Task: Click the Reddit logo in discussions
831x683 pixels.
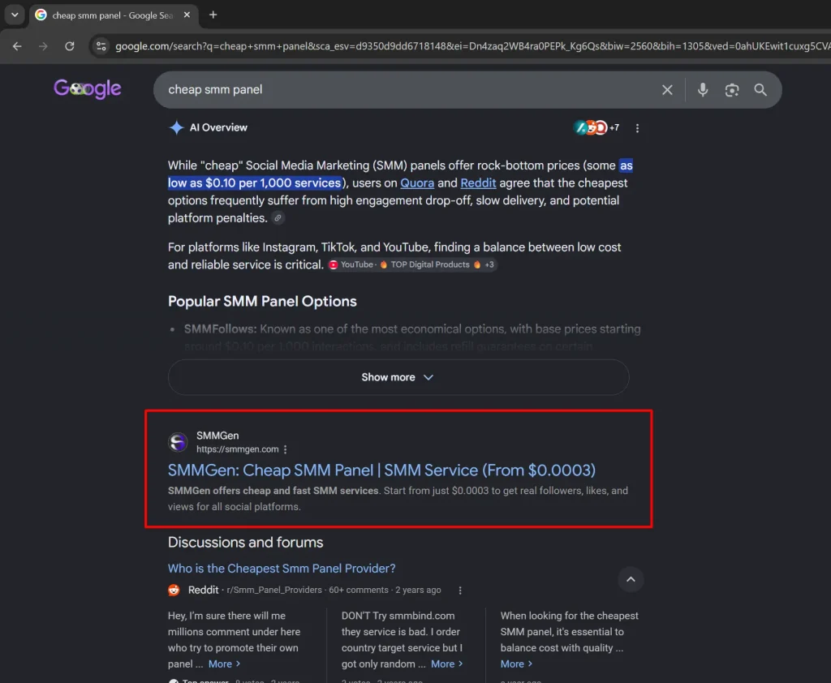Action: 174,591
